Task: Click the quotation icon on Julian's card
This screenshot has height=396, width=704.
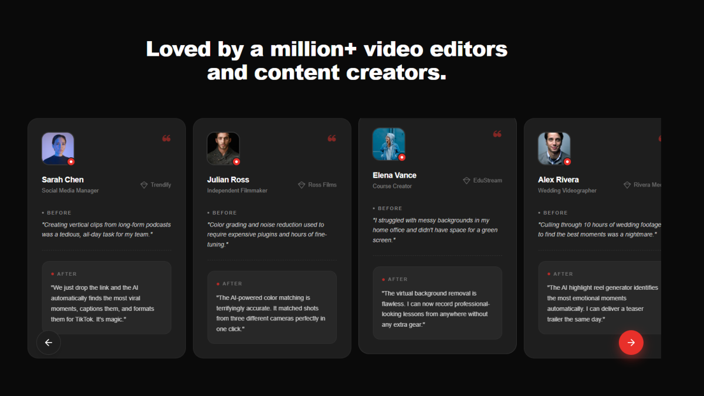Action: coord(332,138)
